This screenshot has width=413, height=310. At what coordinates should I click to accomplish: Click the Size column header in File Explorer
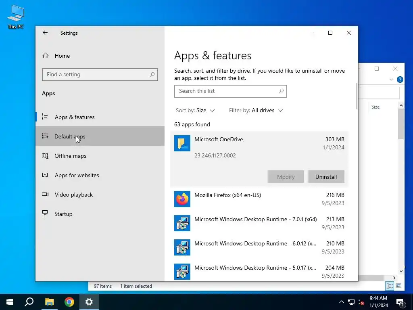pyautogui.click(x=375, y=107)
